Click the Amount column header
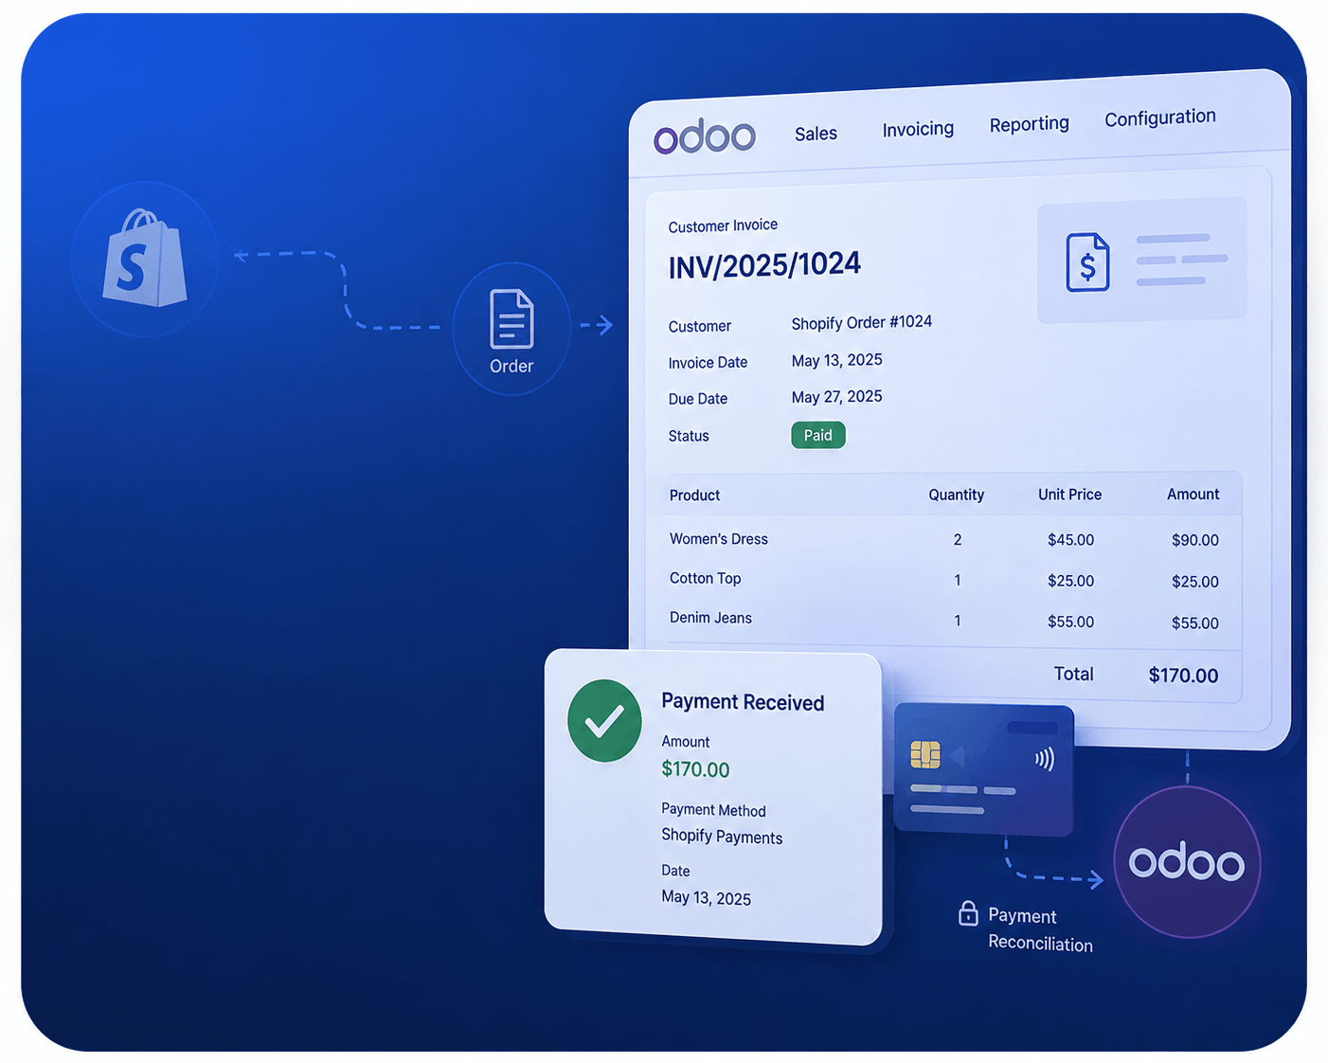1328x1063 pixels. [1193, 495]
